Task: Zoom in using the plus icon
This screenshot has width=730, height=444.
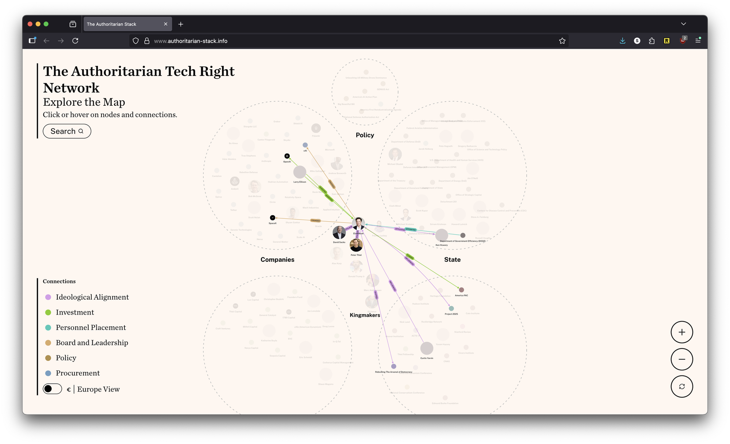Action: tap(681, 332)
